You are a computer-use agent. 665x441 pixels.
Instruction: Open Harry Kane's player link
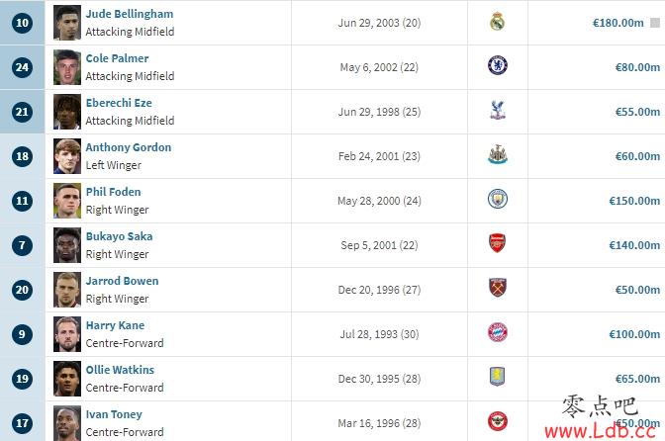click(x=115, y=325)
